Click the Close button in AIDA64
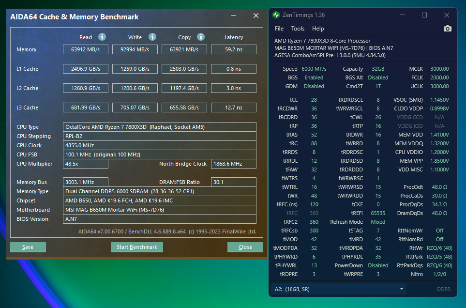The height and width of the screenshot is (308, 466). point(245,247)
